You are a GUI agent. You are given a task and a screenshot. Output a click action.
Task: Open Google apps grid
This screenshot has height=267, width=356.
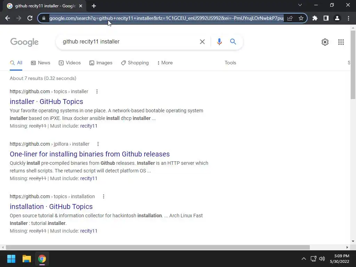(341, 42)
